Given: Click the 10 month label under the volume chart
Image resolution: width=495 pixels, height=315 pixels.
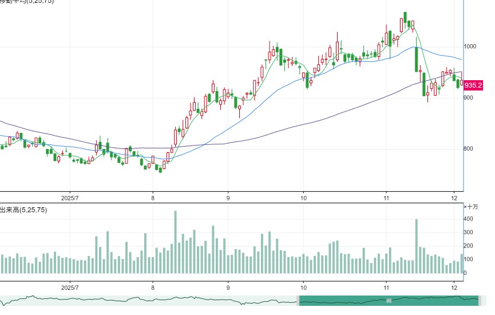Looking at the screenshot, I should (x=303, y=288).
